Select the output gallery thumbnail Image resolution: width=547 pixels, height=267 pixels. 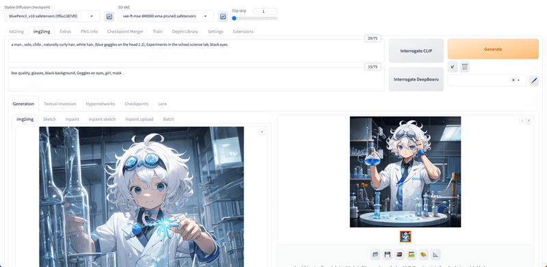(x=405, y=236)
